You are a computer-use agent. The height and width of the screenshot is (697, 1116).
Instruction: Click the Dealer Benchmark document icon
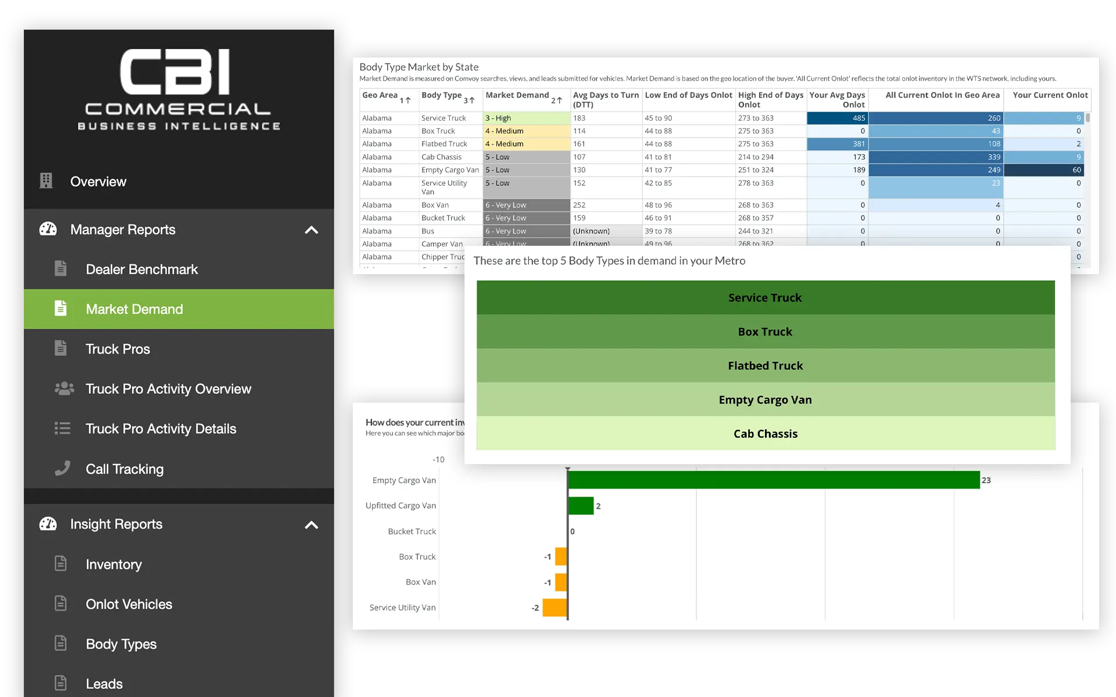[60, 269]
